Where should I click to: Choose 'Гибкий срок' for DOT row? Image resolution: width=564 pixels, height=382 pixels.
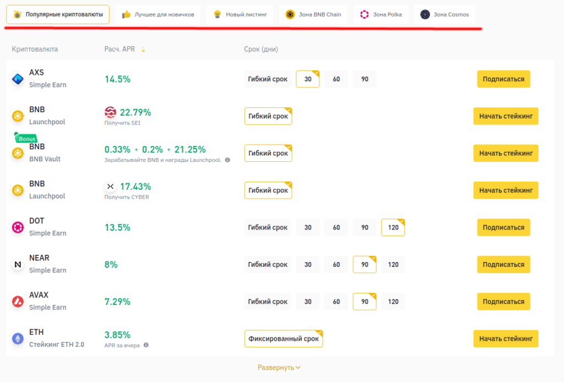pyautogui.click(x=268, y=227)
